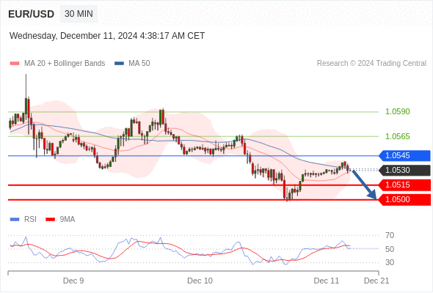Click the Dec 11 date axis label
Screen dimensions: 433x293
coord(326,281)
